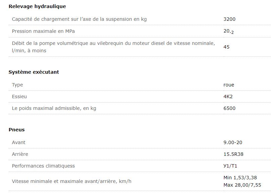Click the "Système exécutant" section heading
The image size is (271, 193).
point(34,72)
